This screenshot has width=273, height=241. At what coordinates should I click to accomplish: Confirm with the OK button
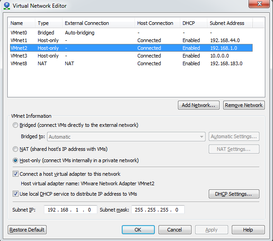point(138,230)
